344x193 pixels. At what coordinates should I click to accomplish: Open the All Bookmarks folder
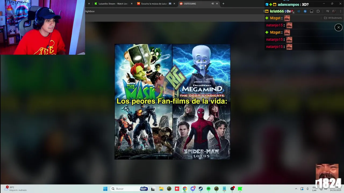point(333,18)
